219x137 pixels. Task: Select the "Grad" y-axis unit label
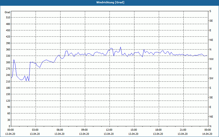(x=7, y=12)
